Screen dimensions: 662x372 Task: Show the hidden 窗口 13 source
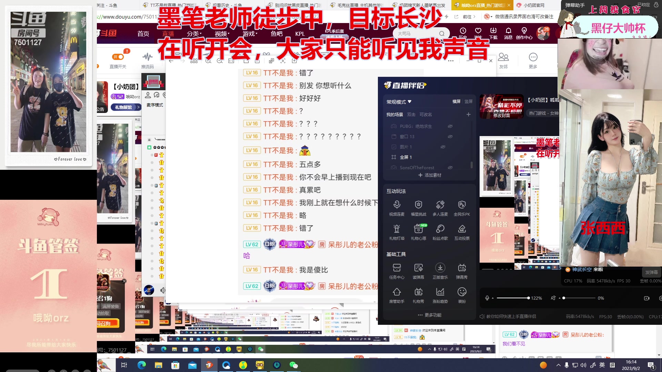coord(450,136)
